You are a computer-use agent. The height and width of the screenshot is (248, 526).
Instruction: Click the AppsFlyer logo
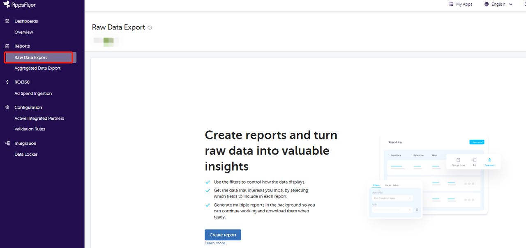(19, 5)
